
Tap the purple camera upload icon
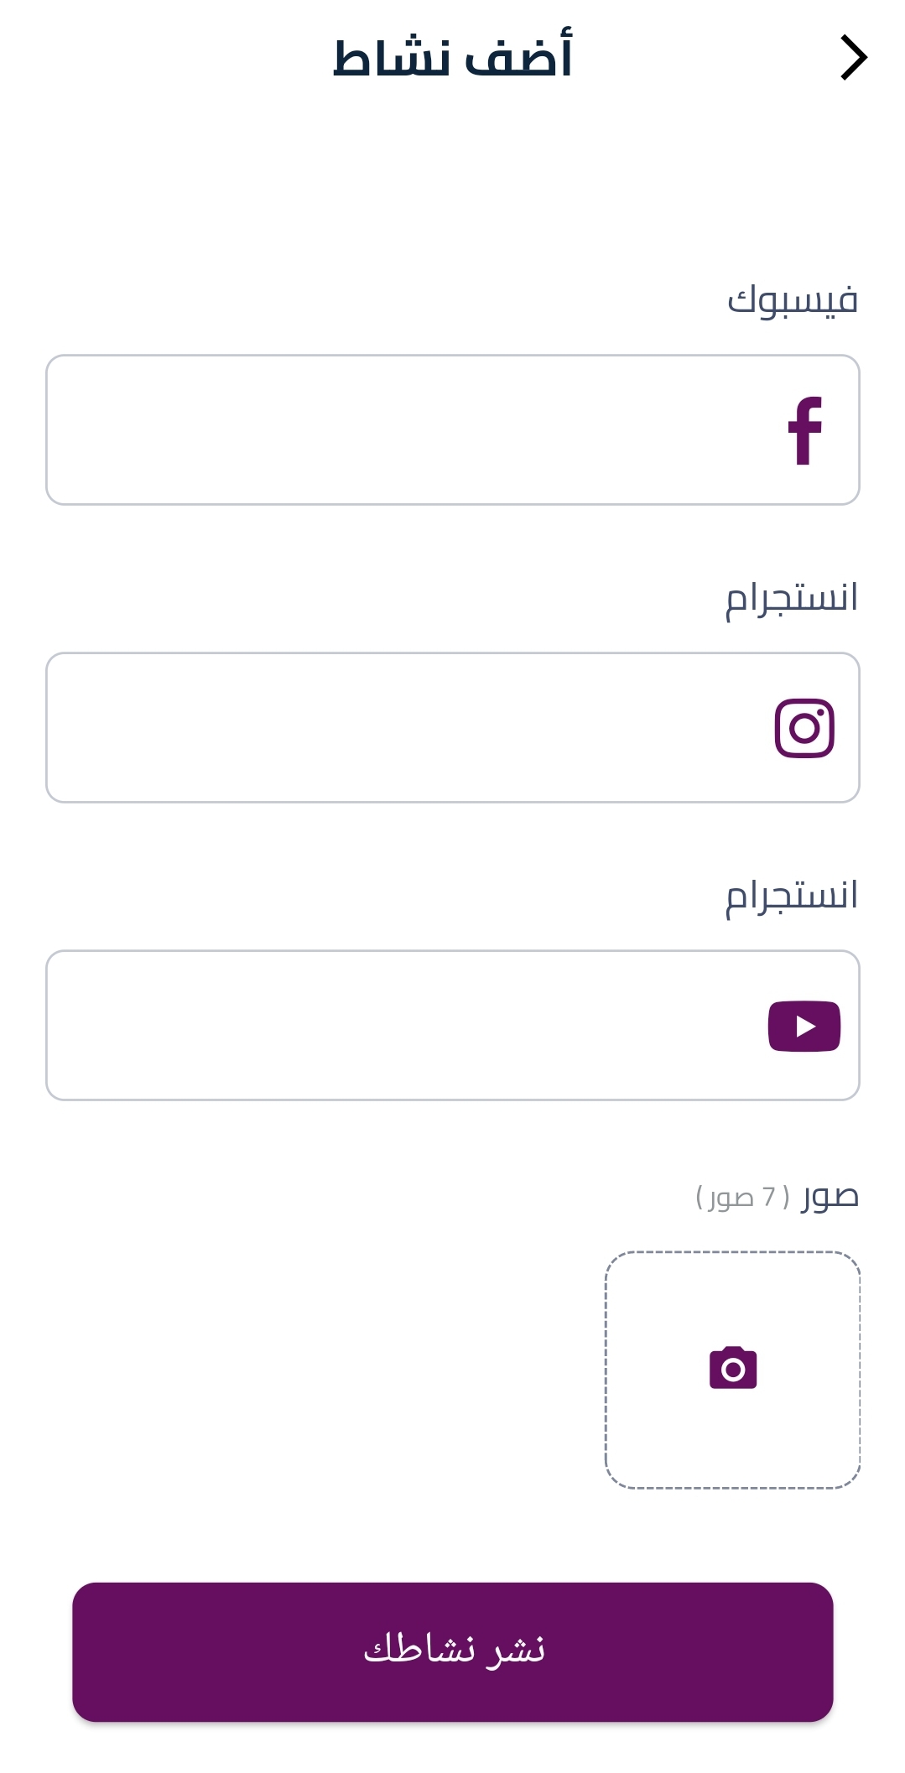click(x=733, y=1368)
